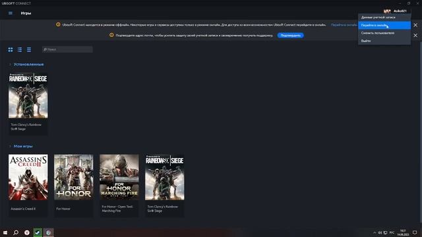This screenshot has height=237, width=422.
Task: Click the taskbar clock and date
Action: click(x=403, y=232)
